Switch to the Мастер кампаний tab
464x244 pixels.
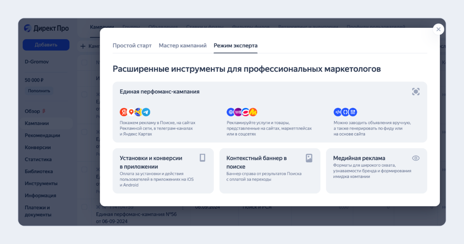(182, 46)
